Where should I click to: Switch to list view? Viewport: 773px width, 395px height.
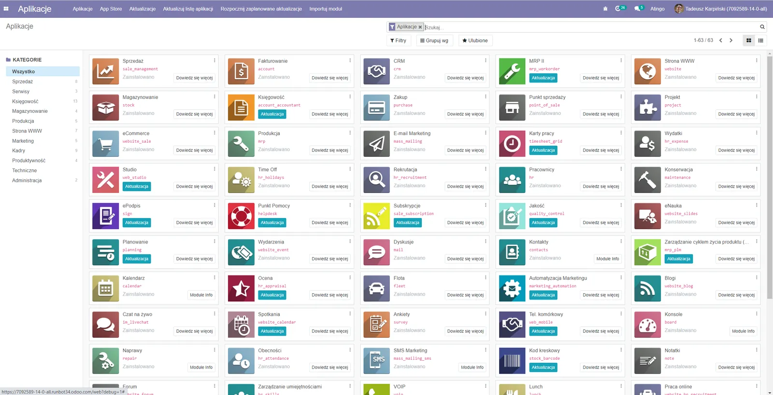click(761, 41)
